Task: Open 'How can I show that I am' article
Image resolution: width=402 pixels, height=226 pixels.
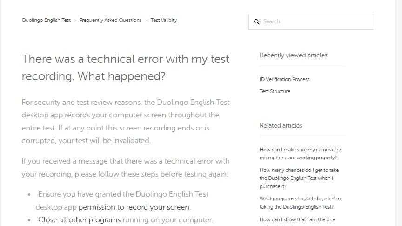Action: click(x=297, y=219)
